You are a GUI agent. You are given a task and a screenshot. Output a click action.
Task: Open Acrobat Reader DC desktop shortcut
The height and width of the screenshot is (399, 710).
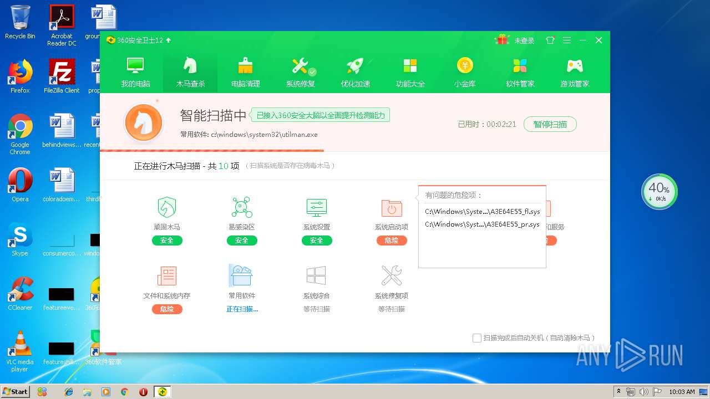tap(62, 25)
